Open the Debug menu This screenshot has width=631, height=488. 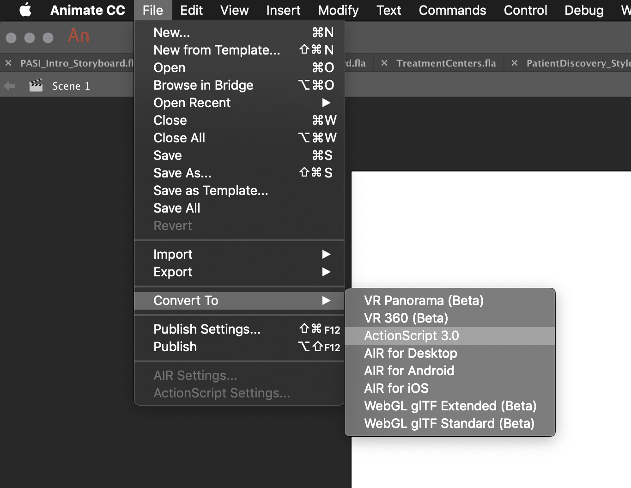point(584,10)
